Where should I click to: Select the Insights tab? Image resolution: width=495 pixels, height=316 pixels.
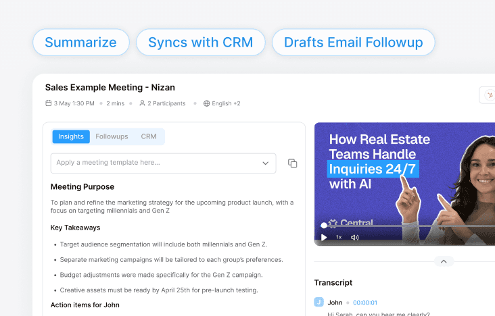point(71,136)
